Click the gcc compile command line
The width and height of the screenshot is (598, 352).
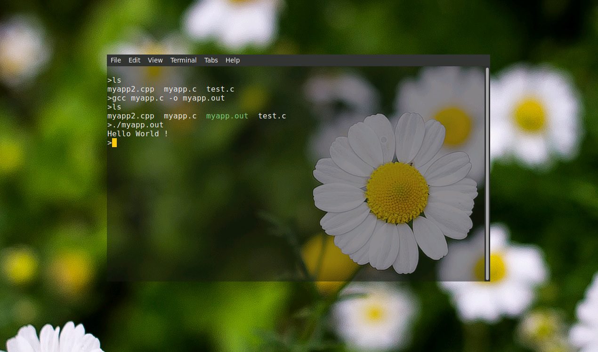[x=166, y=98]
